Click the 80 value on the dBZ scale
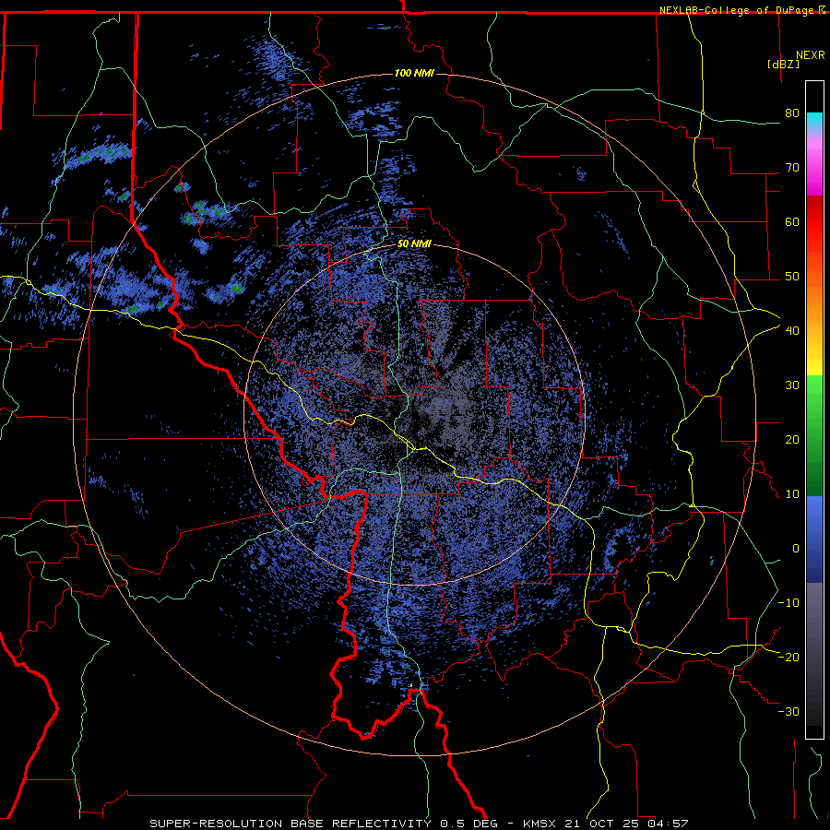 click(x=792, y=113)
